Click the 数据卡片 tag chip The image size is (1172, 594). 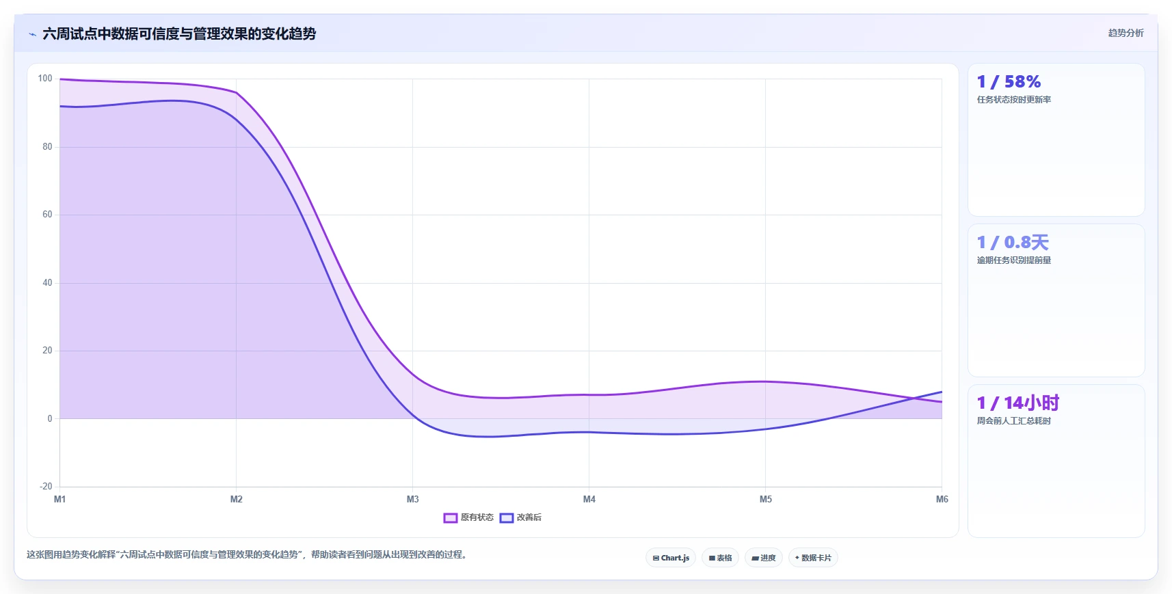813,558
